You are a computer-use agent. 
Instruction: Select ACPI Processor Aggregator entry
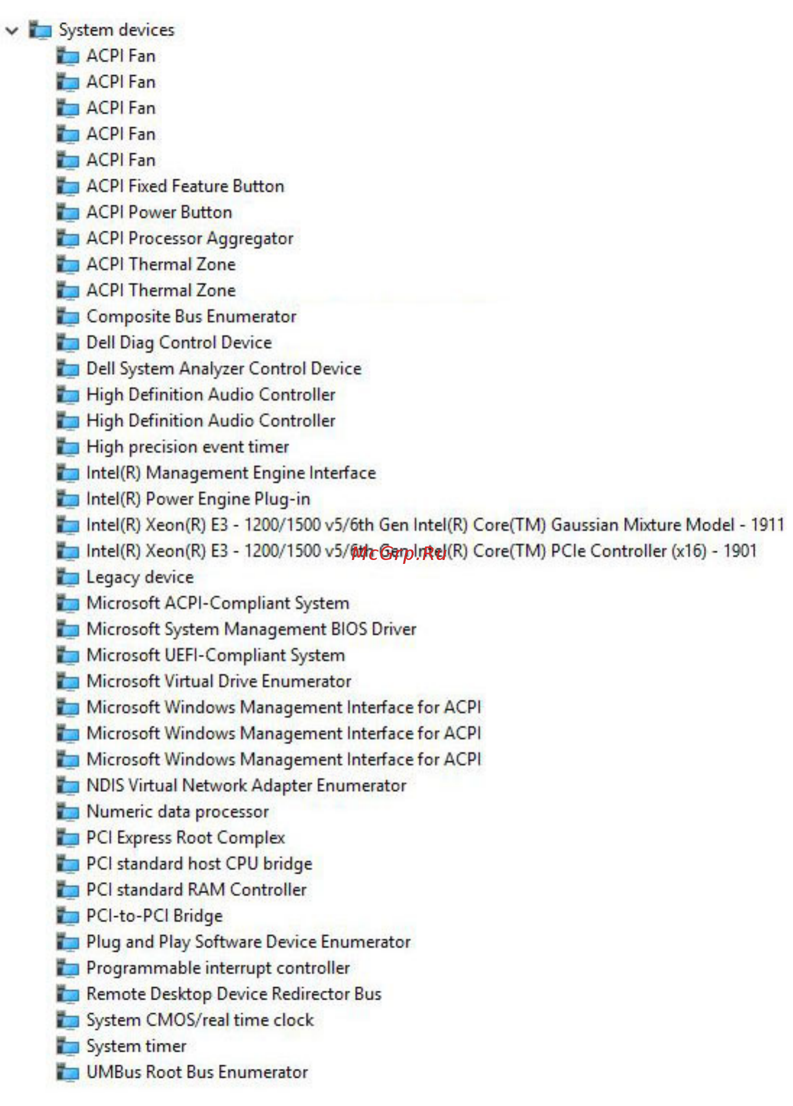click(190, 238)
